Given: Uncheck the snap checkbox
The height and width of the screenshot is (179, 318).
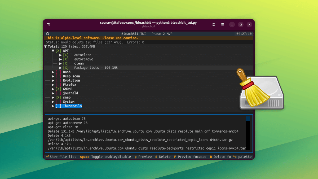Looking at the screenshot, I should click(58, 97).
